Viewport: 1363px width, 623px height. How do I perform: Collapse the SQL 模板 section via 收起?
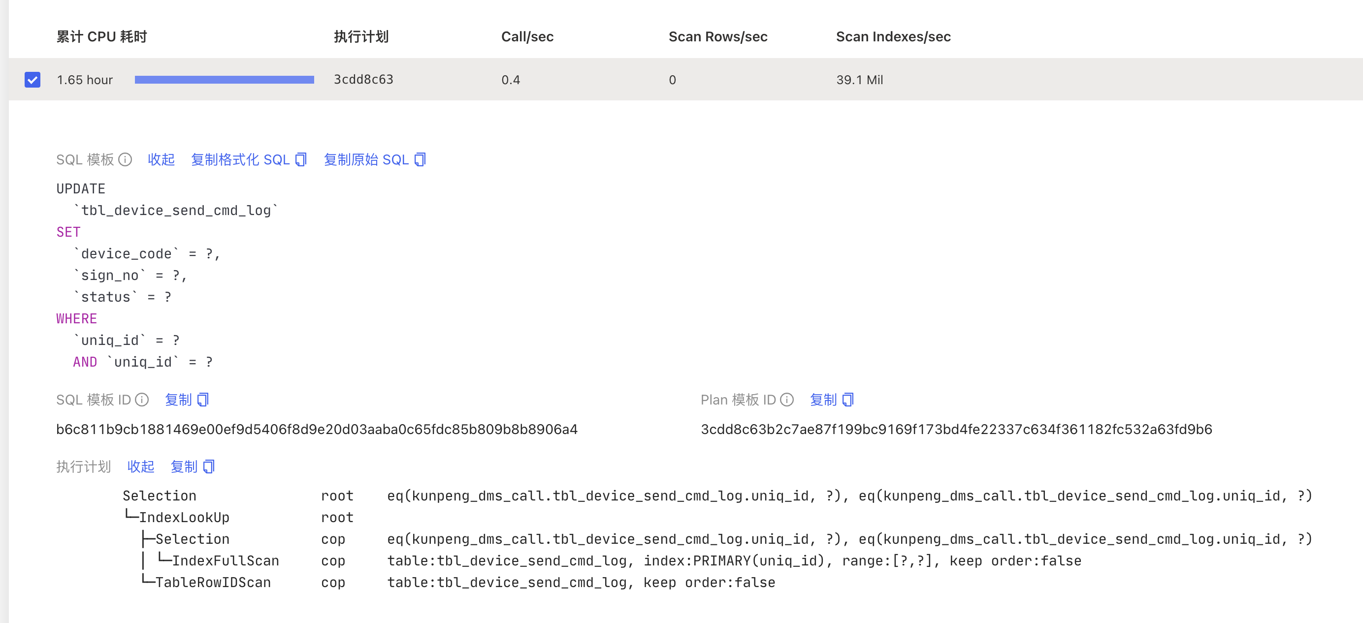click(161, 160)
